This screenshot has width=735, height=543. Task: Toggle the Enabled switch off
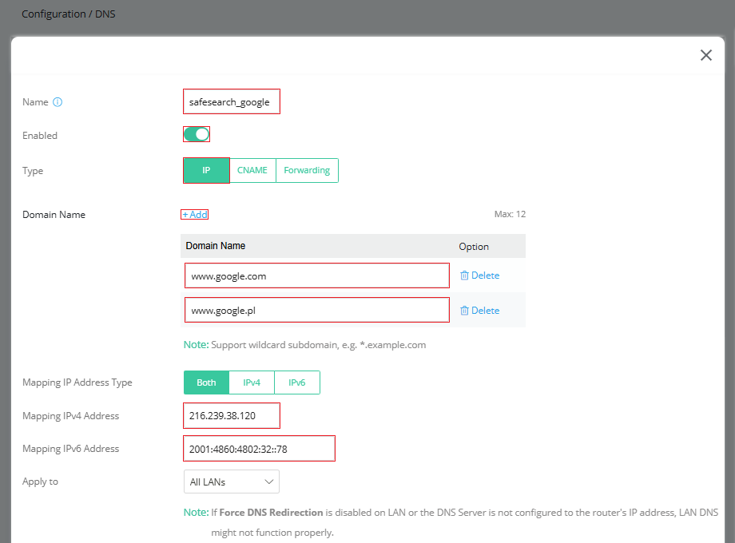197,134
